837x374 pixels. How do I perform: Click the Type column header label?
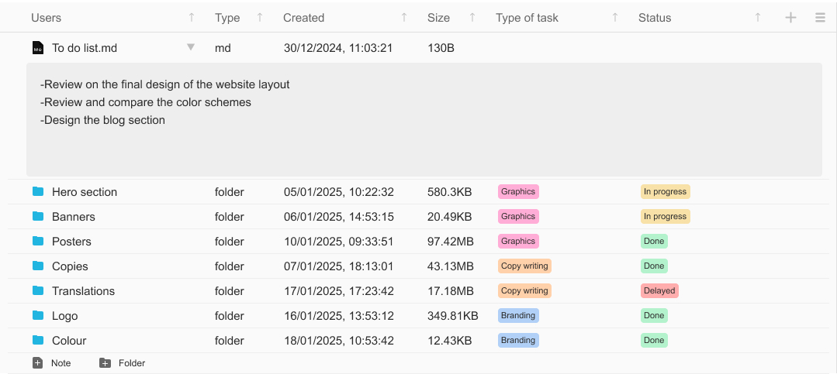pyautogui.click(x=227, y=18)
